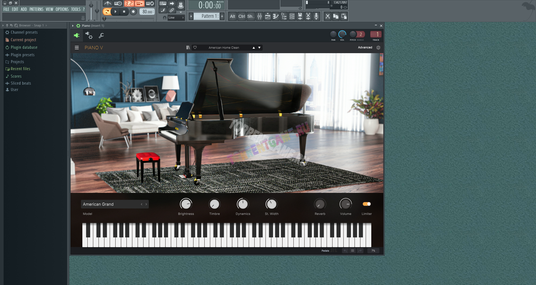
Task: Click the microphone icon in the toolbar
Action: coord(316,16)
